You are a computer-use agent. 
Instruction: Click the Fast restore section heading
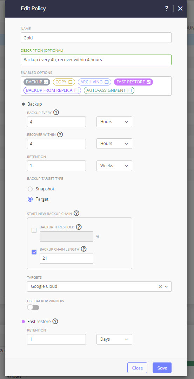39,322
